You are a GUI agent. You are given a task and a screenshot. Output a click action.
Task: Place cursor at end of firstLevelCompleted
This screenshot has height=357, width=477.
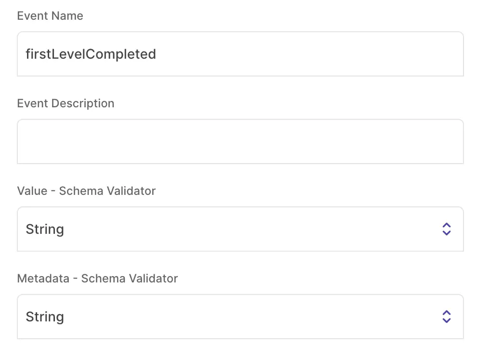156,54
